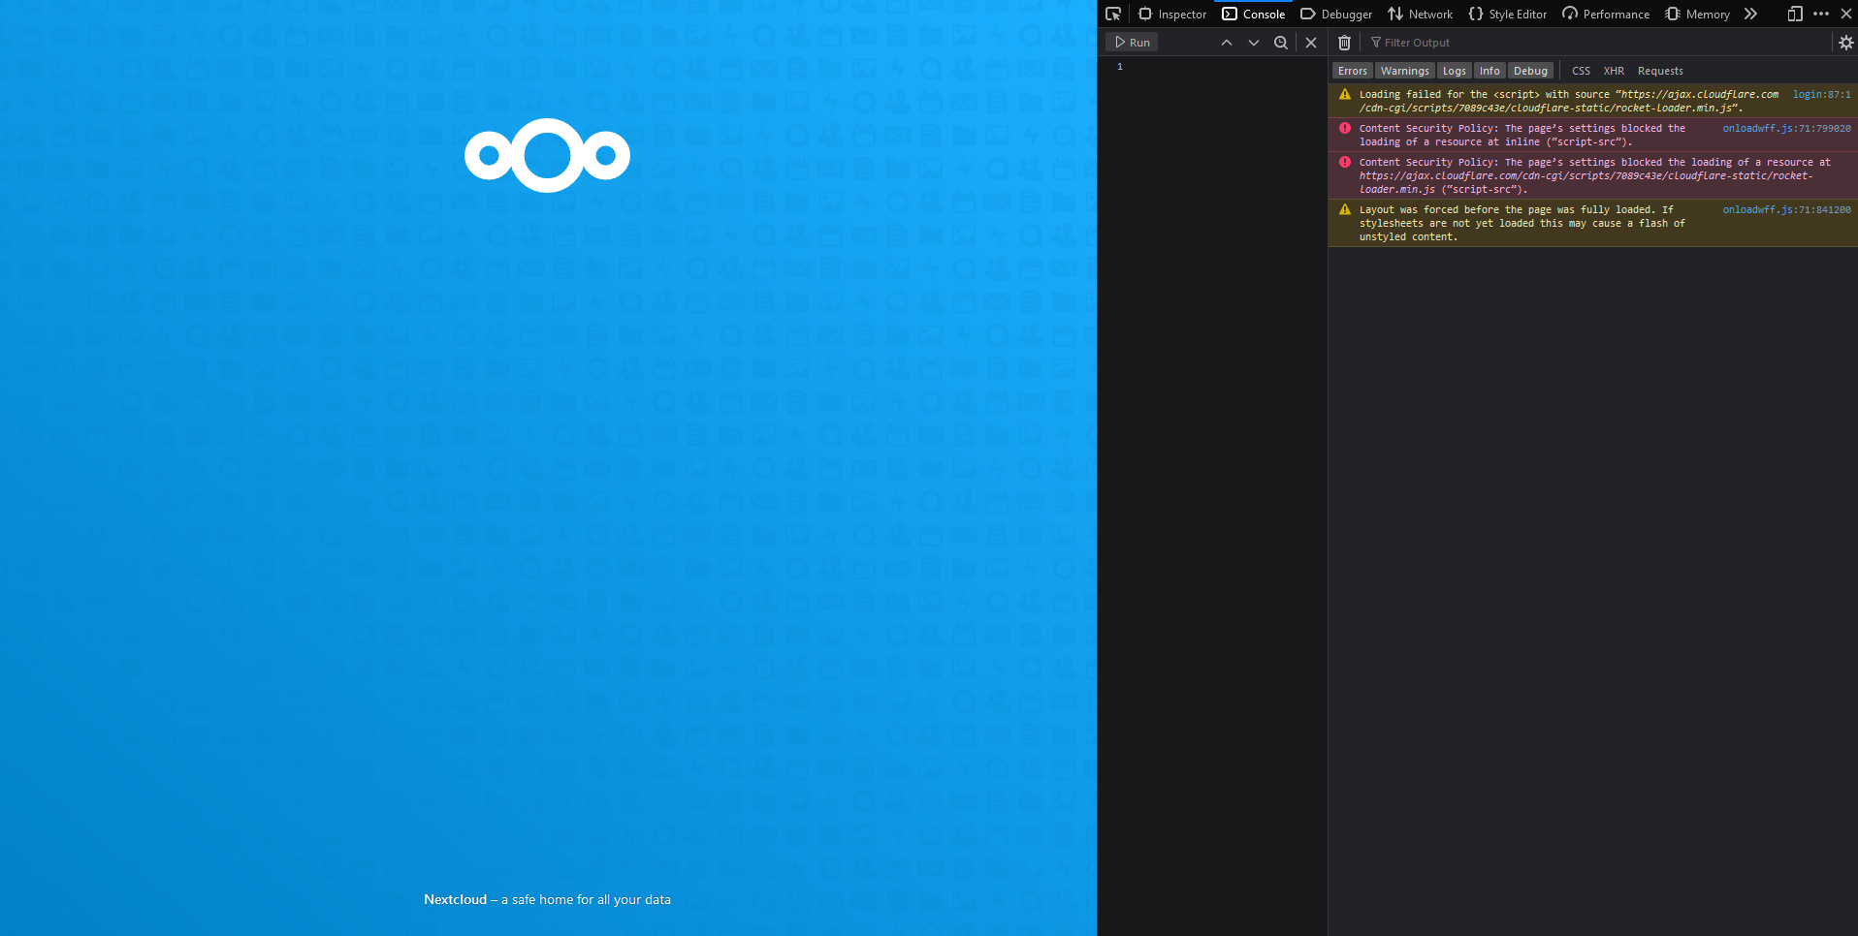Toggle Errors filter

pyautogui.click(x=1353, y=71)
